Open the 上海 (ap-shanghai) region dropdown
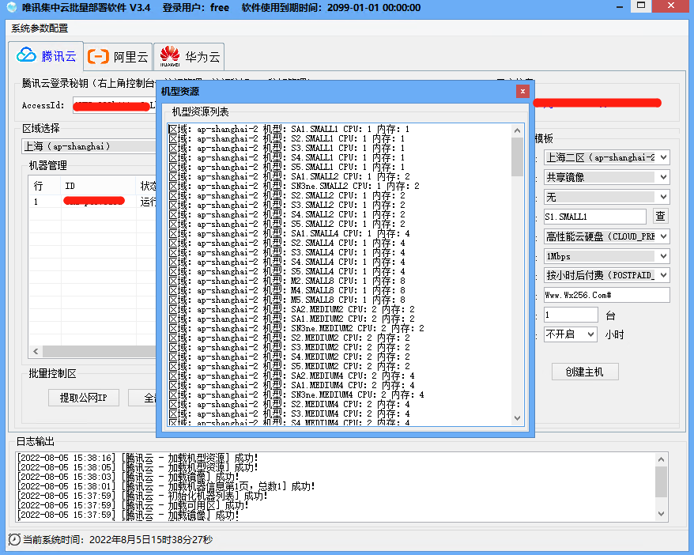The height and width of the screenshot is (555, 694). (89, 146)
